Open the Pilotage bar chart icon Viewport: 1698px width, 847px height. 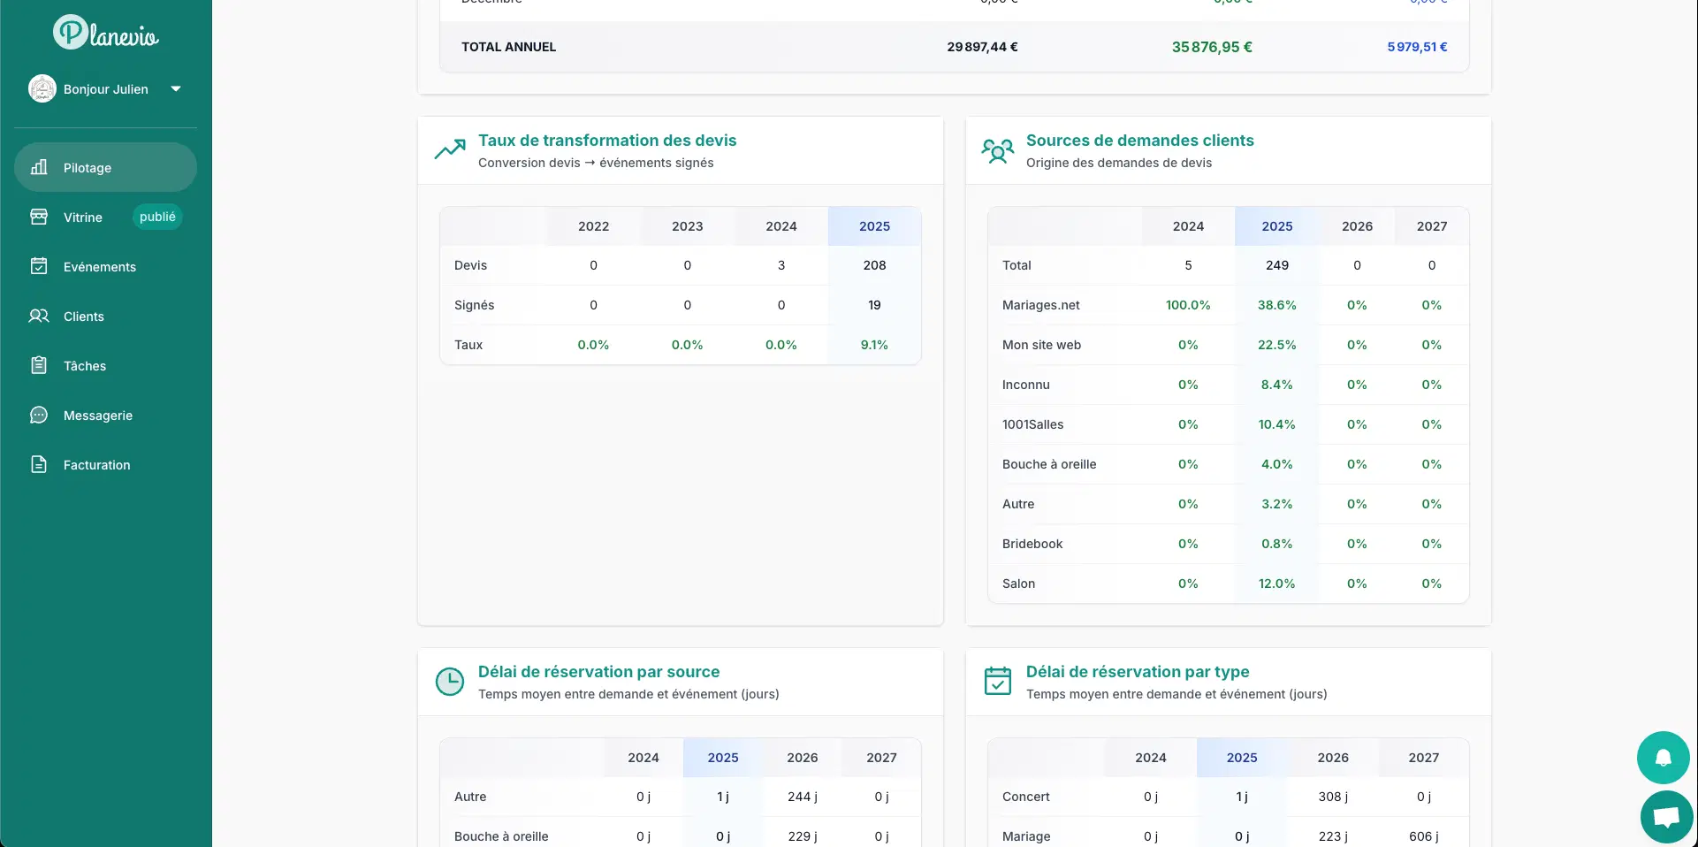[x=39, y=167]
